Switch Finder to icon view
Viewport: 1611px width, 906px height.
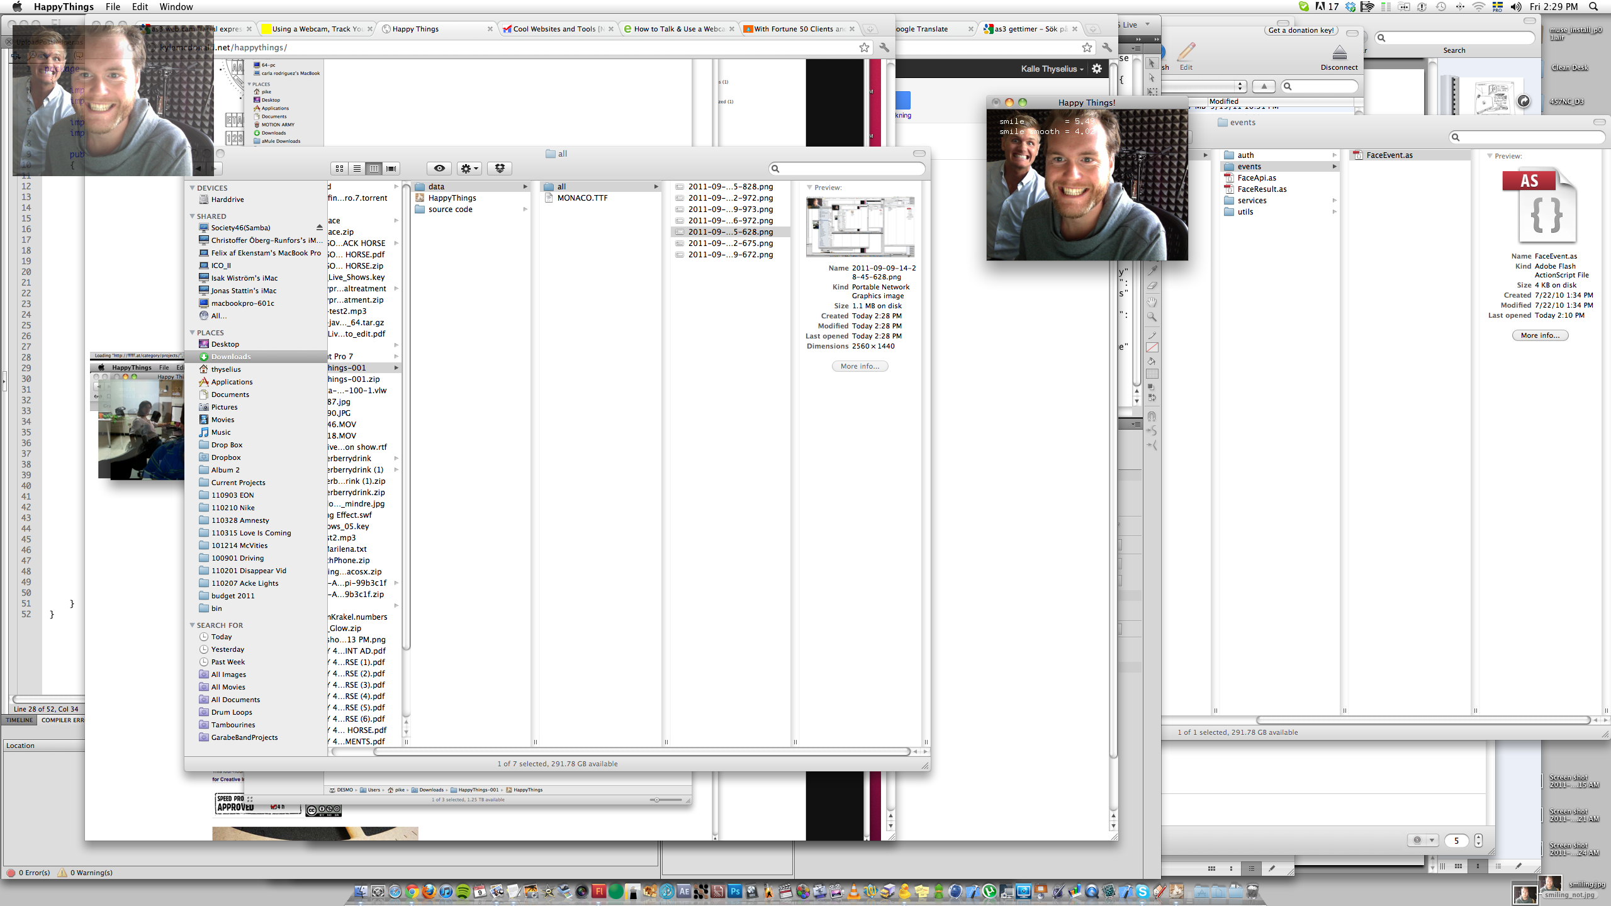coord(340,169)
